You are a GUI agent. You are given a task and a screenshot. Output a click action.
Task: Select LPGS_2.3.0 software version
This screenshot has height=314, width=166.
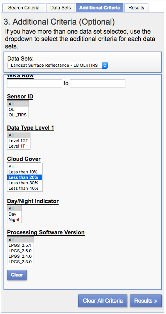point(20,262)
